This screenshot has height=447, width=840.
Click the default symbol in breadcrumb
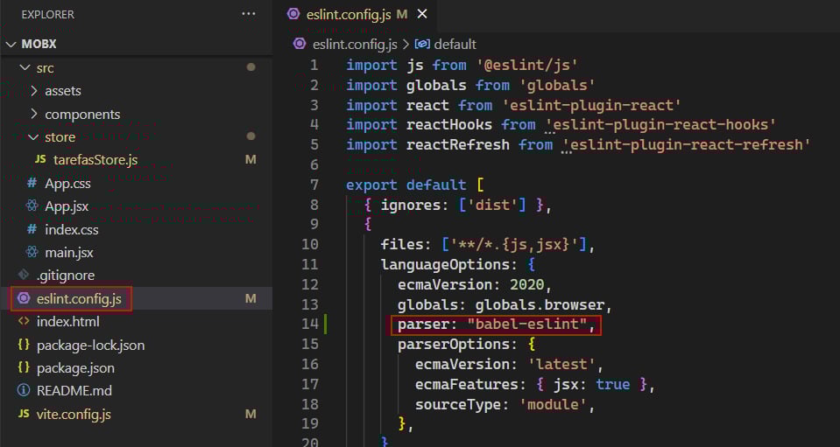tap(455, 44)
